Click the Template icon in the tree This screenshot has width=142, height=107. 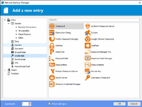(9, 74)
